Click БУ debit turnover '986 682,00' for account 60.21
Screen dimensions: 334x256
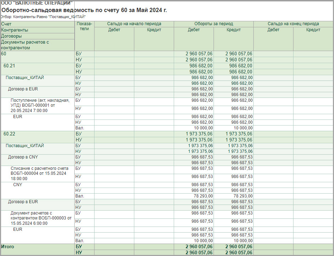click(201, 66)
